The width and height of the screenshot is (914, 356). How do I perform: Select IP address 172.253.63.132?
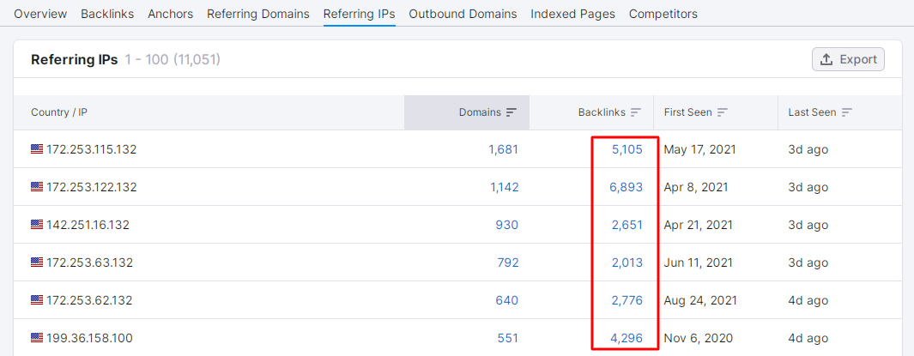click(x=90, y=262)
